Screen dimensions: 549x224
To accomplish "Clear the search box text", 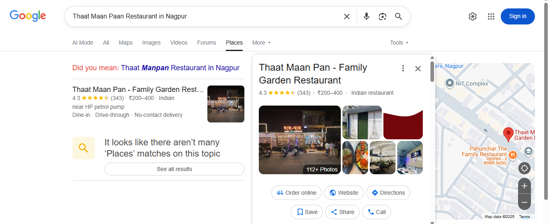I will (x=346, y=16).
